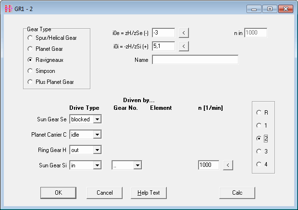Open the Help Text
The width and height of the screenshot is (298, 210).
(x=149, y=193)
